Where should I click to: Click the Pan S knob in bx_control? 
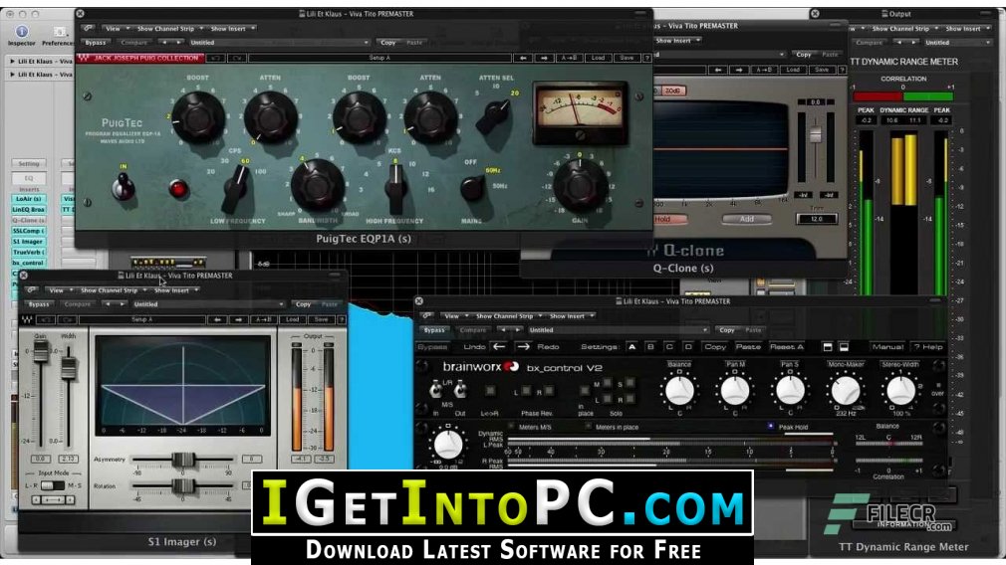click(791, 390)
